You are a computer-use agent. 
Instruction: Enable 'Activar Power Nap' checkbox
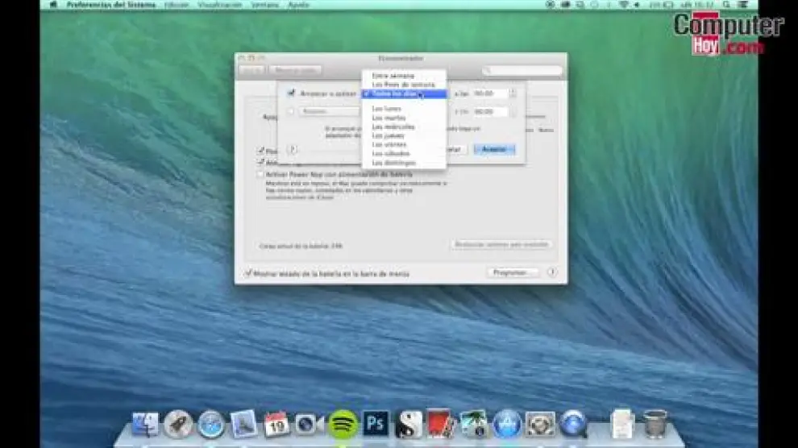(x=260, y=173)
